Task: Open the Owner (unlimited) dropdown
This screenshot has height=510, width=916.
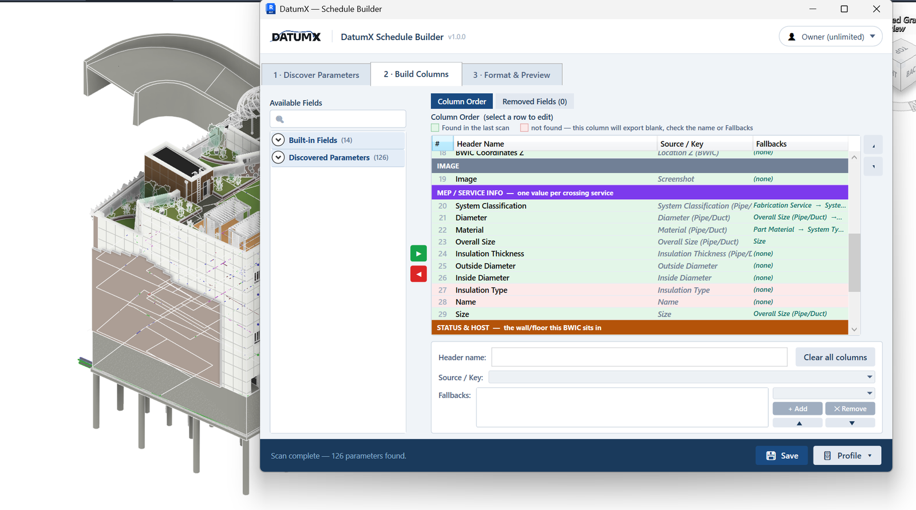Action: [x=831, y=37]
